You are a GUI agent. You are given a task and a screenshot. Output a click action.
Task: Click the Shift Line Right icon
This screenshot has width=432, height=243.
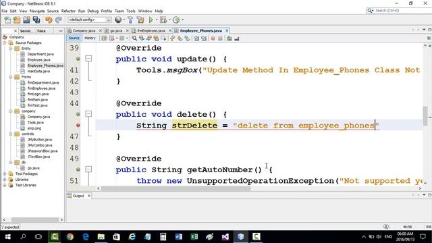tap(204, 38)
